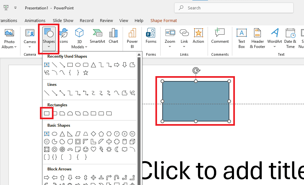Open Header & Footer dialog
Screen dimensions: 304x185
258,38
